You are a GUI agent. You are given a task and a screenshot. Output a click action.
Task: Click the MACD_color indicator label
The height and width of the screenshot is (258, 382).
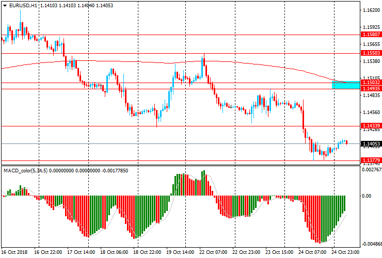pos(25,170)
